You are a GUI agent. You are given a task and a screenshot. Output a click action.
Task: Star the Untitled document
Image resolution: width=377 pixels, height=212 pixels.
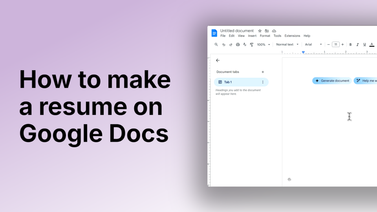[260, 31]
